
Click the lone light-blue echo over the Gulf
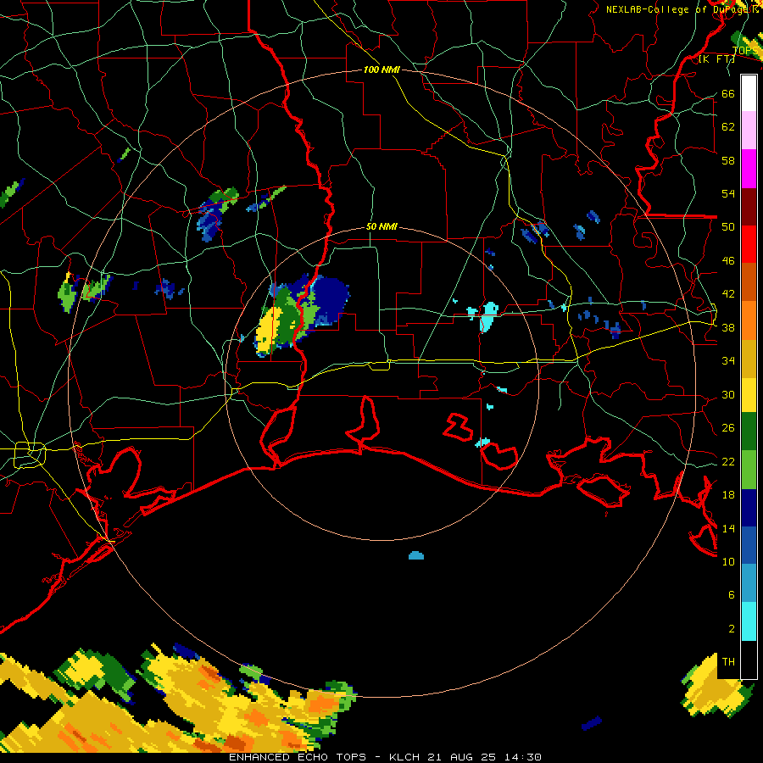click(416, 555)
